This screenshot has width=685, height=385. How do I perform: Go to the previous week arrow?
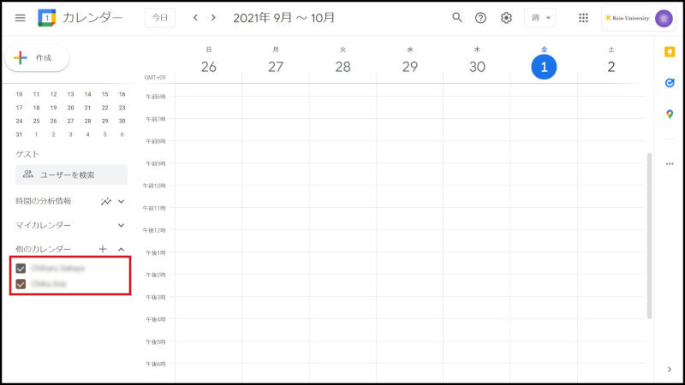[x=195, y=18]
